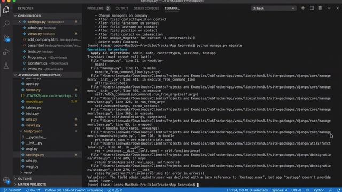
Task: Close the terminal panel
Action: pos(337,8)
